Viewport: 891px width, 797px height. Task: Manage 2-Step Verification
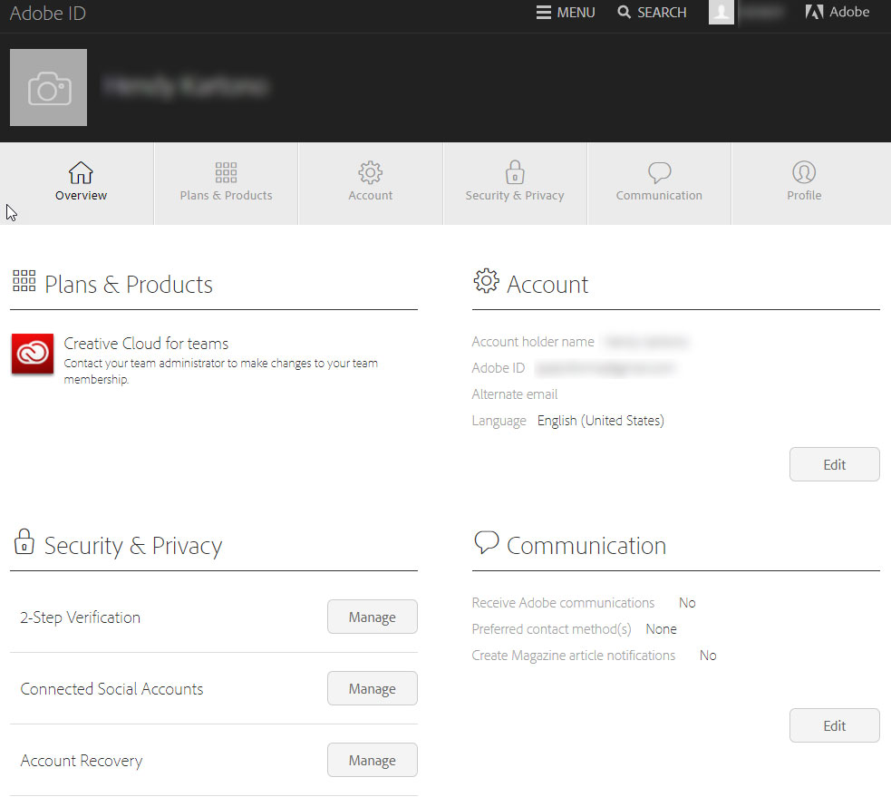tap(373, 617)
